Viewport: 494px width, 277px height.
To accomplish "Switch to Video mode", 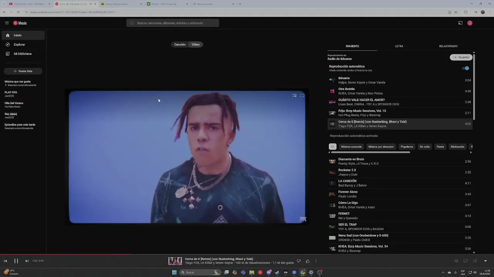I will click(196, 45).
